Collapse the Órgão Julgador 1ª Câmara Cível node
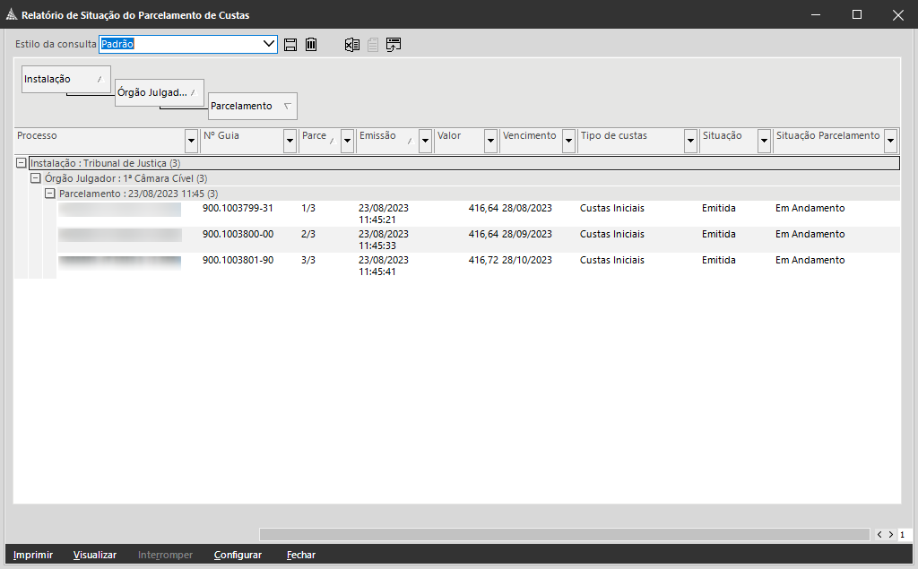 click(x=36, y=178)
